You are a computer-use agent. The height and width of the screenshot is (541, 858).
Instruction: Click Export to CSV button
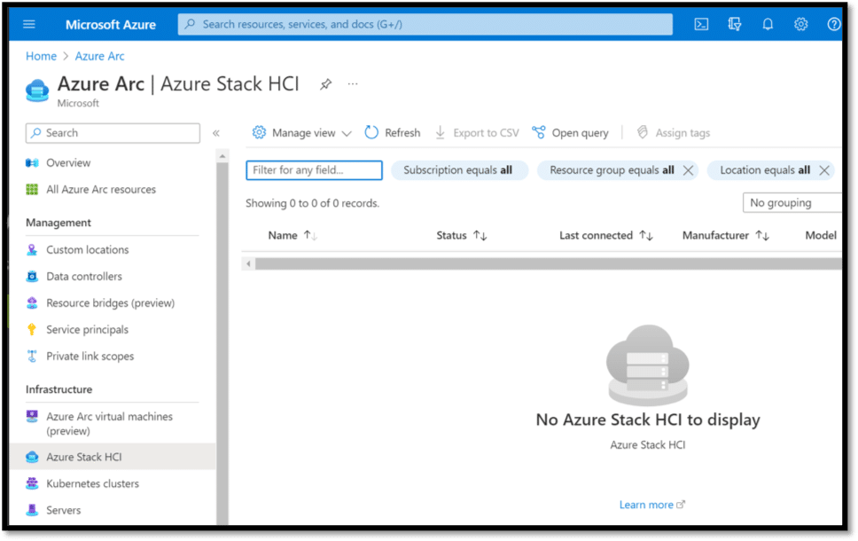tap(477, 133)
